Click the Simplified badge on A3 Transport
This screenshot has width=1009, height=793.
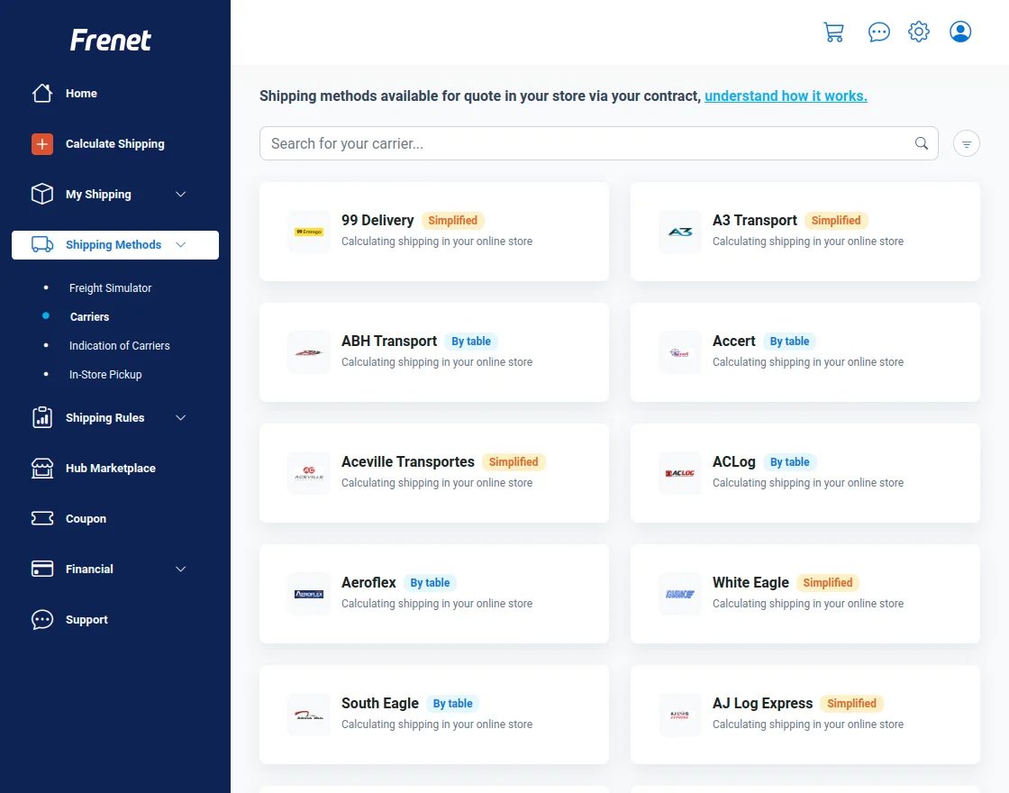(836, 220)
